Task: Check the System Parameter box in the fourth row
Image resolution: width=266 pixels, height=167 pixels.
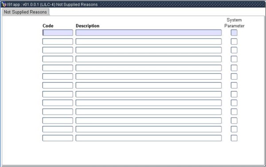Action: (234, 59)
